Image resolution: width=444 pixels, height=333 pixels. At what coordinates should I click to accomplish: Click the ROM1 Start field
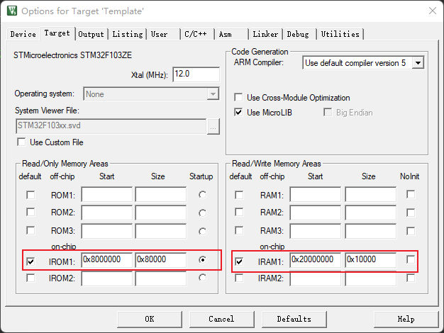point(107,194)
